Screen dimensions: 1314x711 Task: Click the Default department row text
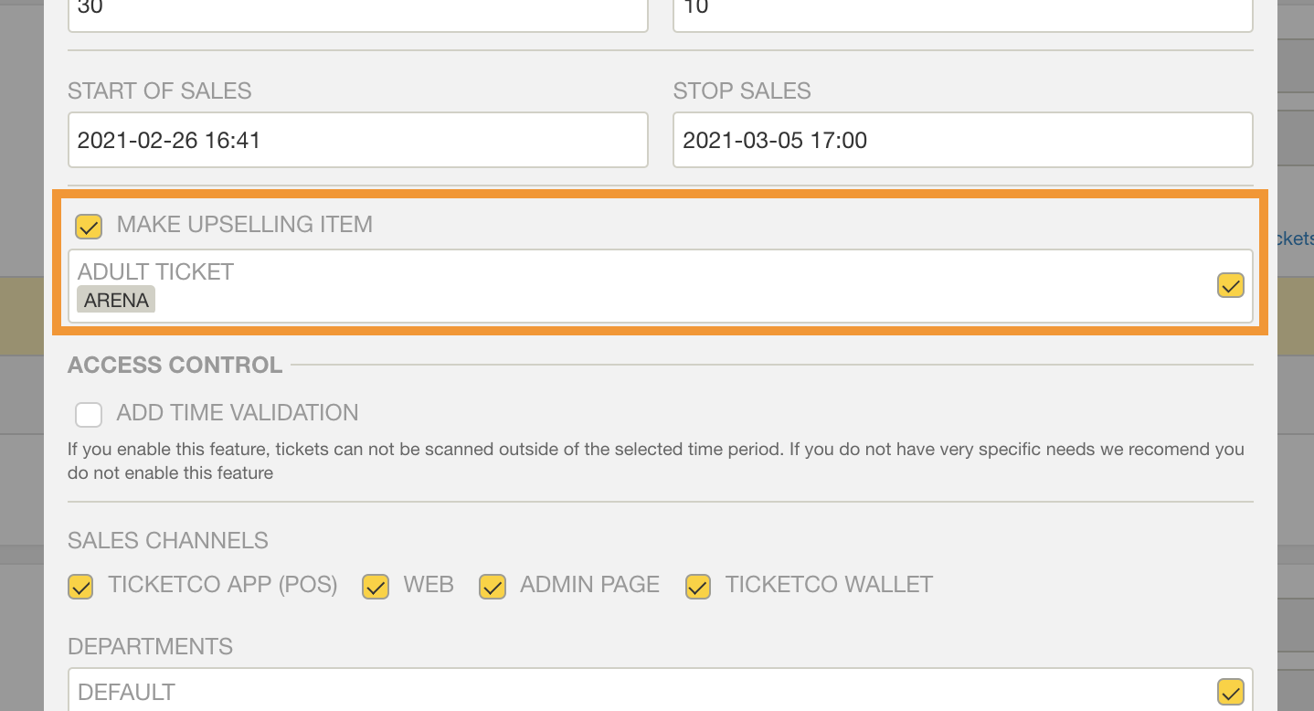coord(126,692)
